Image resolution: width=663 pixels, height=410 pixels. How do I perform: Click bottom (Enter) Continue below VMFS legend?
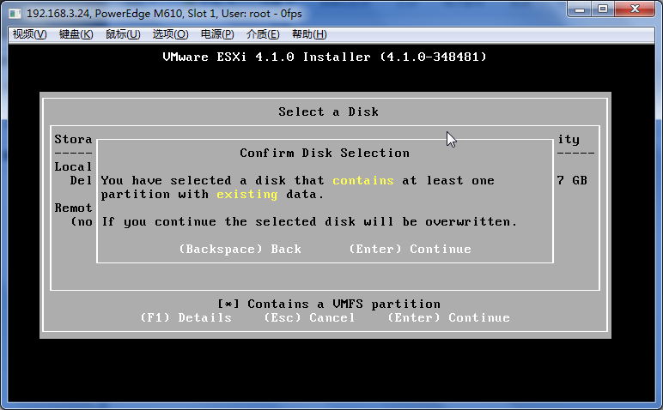[x=449, y=317]
